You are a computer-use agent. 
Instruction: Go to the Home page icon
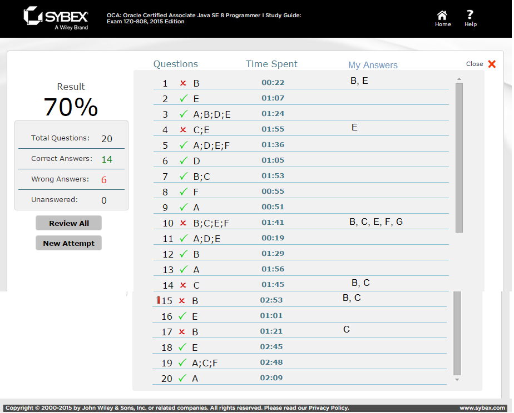pyautogui.click(x=443, y=16)
